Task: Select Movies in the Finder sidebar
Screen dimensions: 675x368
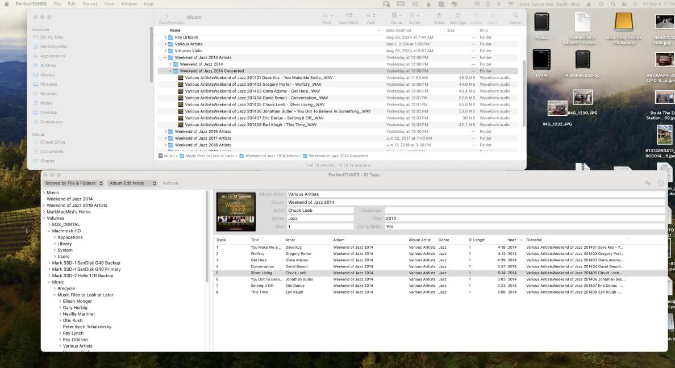Action: (x=47, y=75)
